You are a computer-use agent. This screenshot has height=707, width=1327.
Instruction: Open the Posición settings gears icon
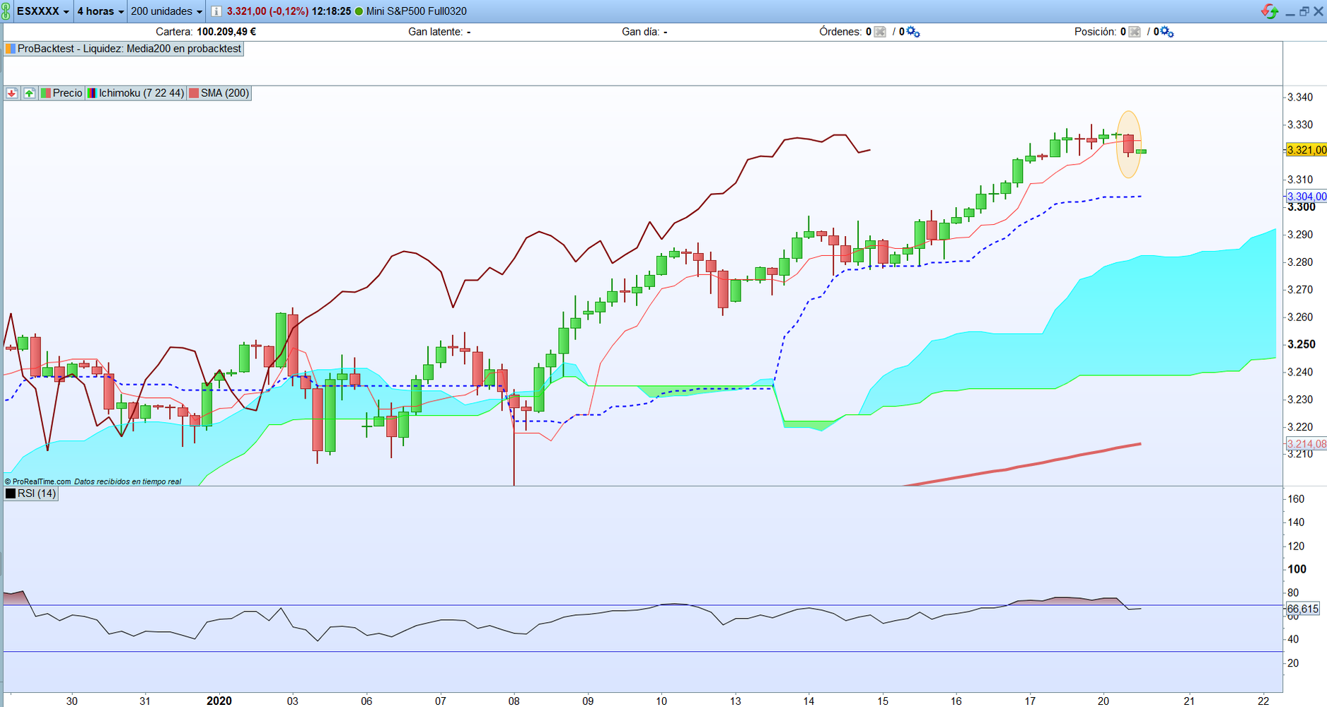(1167, 32)
